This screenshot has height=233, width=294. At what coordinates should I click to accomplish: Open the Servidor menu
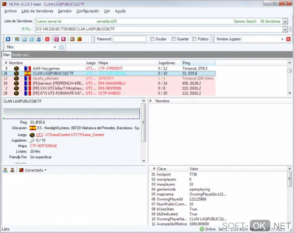[x=65, y=11]
